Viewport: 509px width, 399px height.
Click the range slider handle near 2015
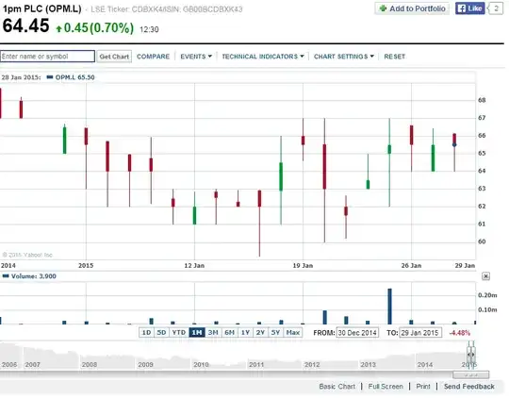point(471,355)
